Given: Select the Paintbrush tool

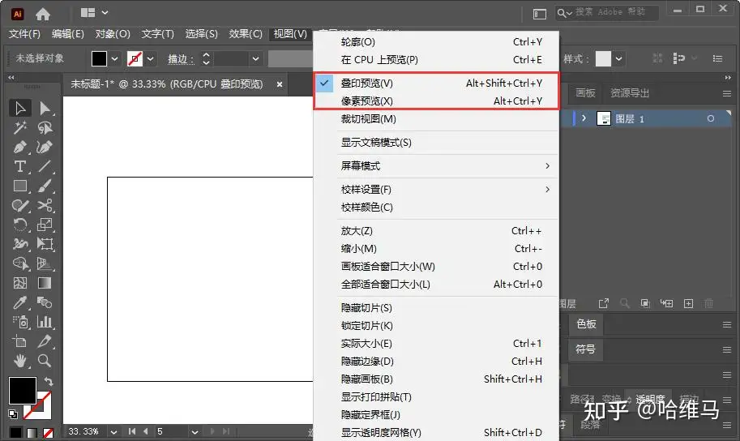Looking at the screenshot, I should 45,186.
